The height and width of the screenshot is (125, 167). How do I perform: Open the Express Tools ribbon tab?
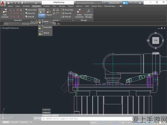(x=97, y=6)
